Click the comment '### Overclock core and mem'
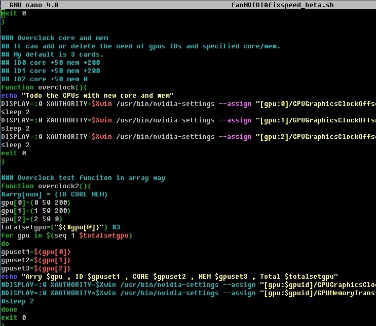Viewport: 376px width, 326px height. point(54,38)
